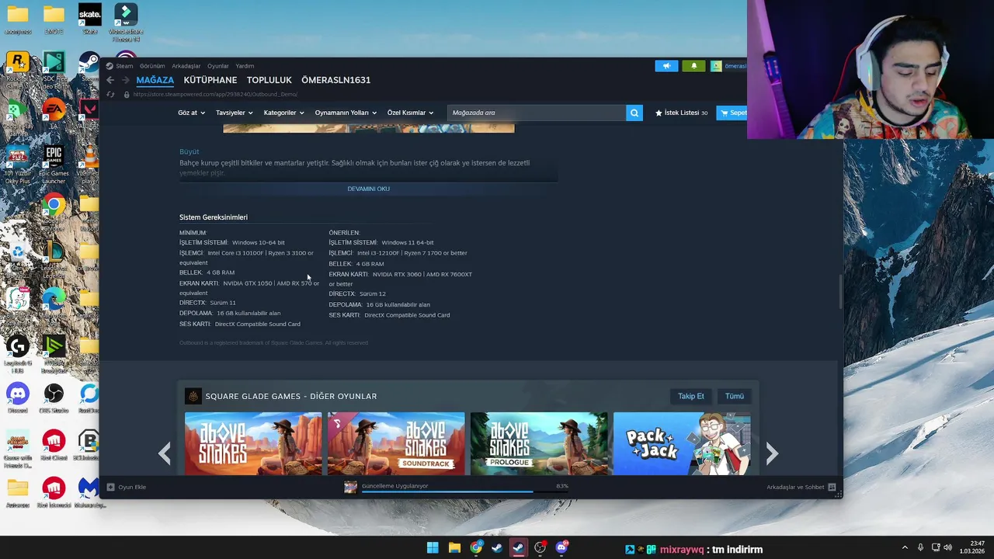The height and width of the screenshot is (559, 994).
Task: Open VSDC Free Video Editor desktop icon
Action: 54,70
